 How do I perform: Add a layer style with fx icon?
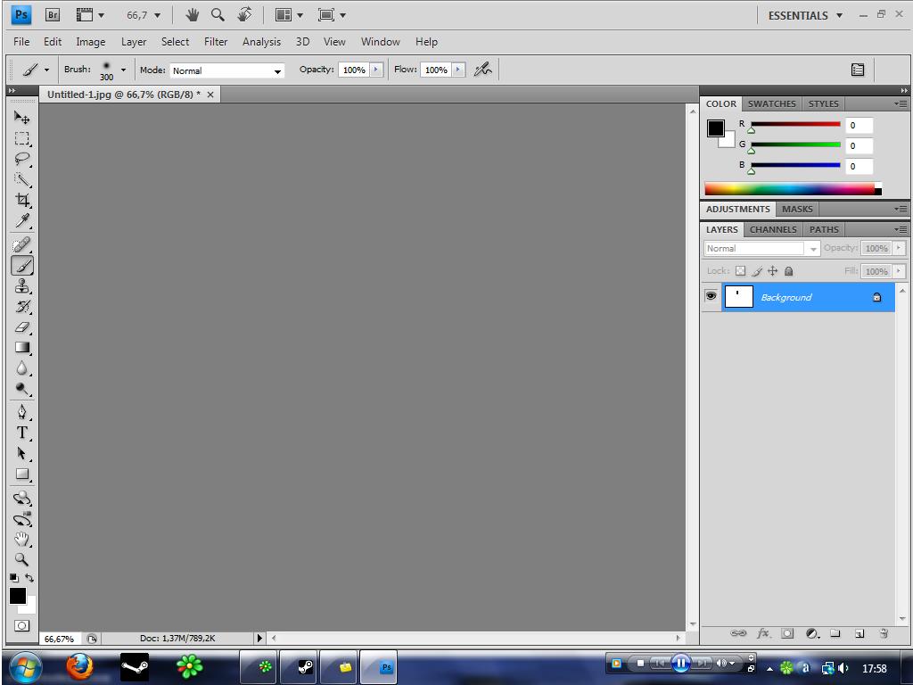point(763,634)
